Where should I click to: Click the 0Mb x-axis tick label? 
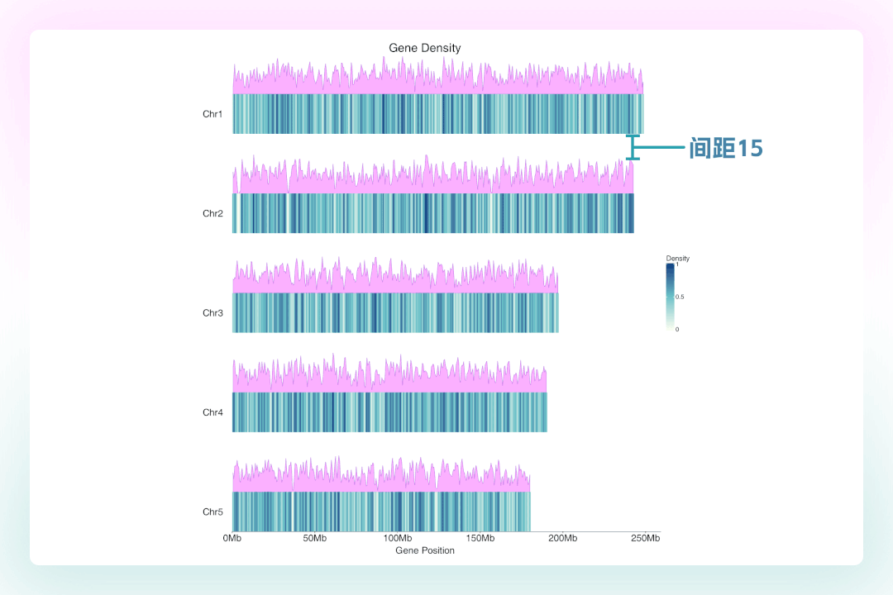(x=232, y=539)
